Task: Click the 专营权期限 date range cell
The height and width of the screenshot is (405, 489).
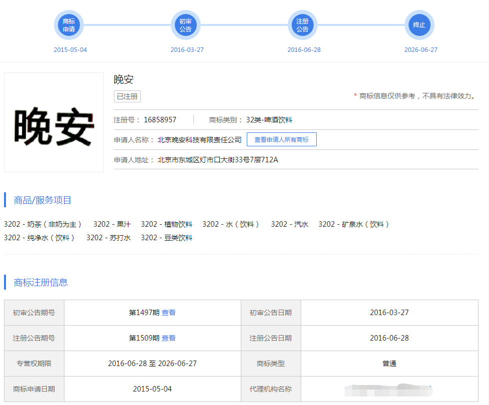Action: (x=152, y=364)
